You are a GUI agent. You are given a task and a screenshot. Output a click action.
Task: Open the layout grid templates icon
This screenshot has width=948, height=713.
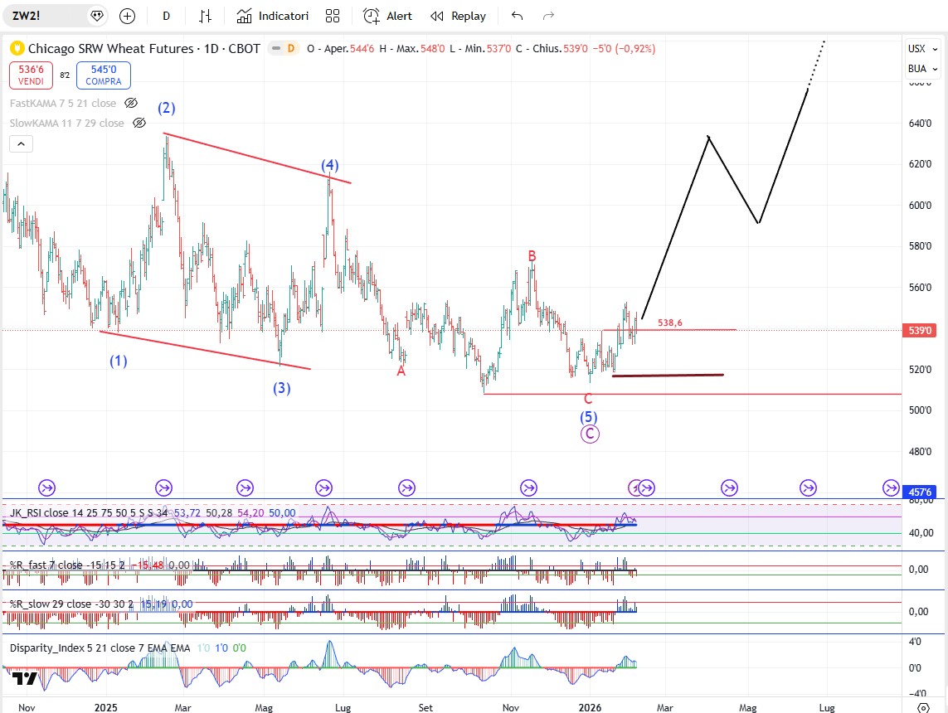tap(333, 16)
